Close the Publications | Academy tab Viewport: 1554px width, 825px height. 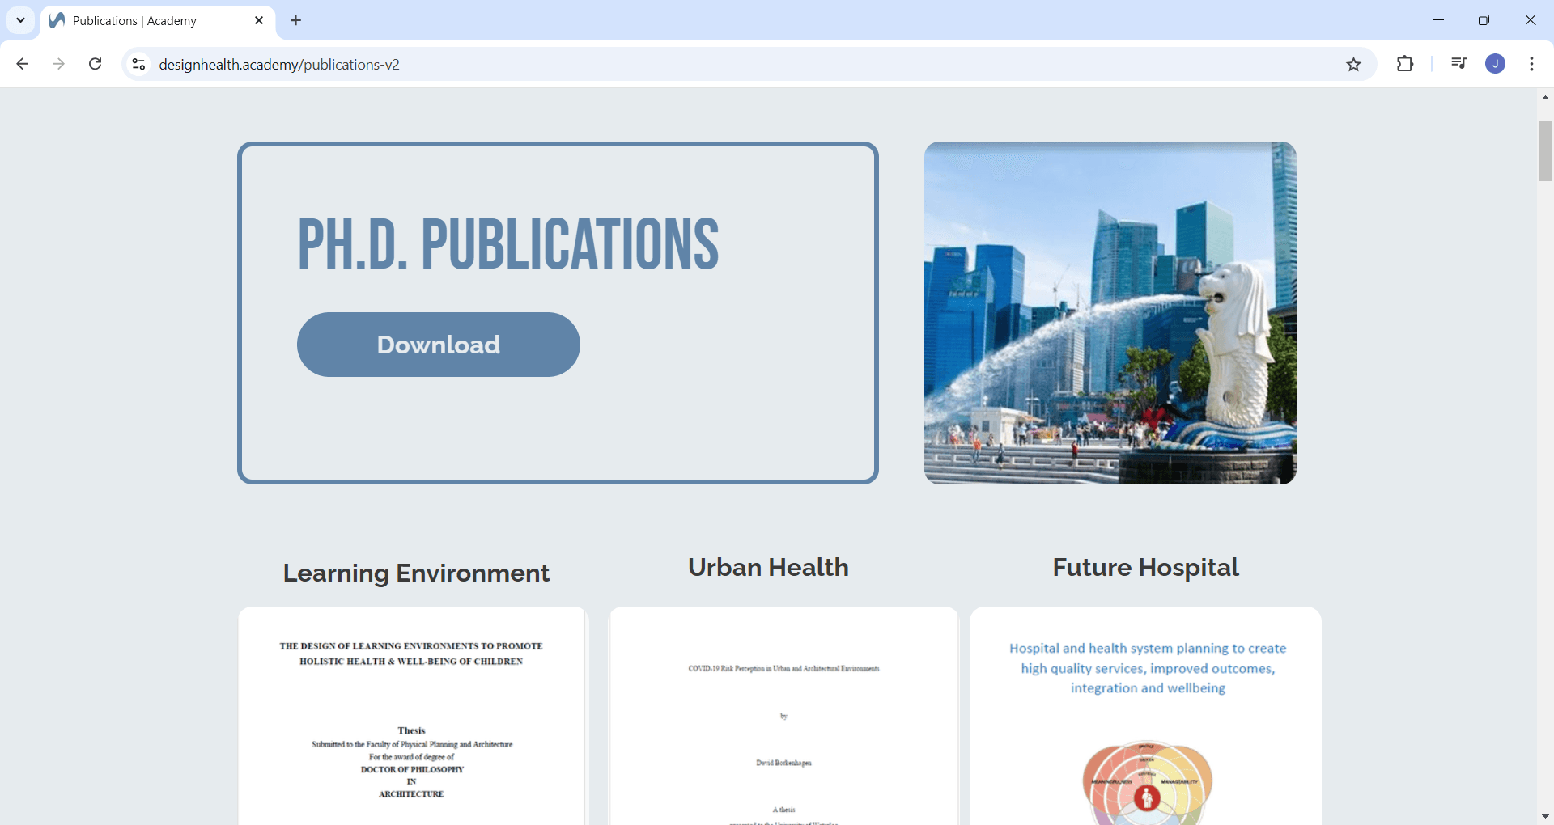(x=259, y=20)
